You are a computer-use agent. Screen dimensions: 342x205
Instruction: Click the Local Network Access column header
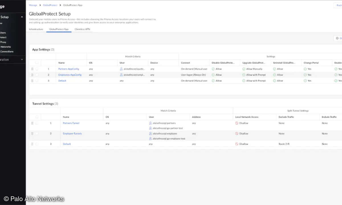point(247,117)
